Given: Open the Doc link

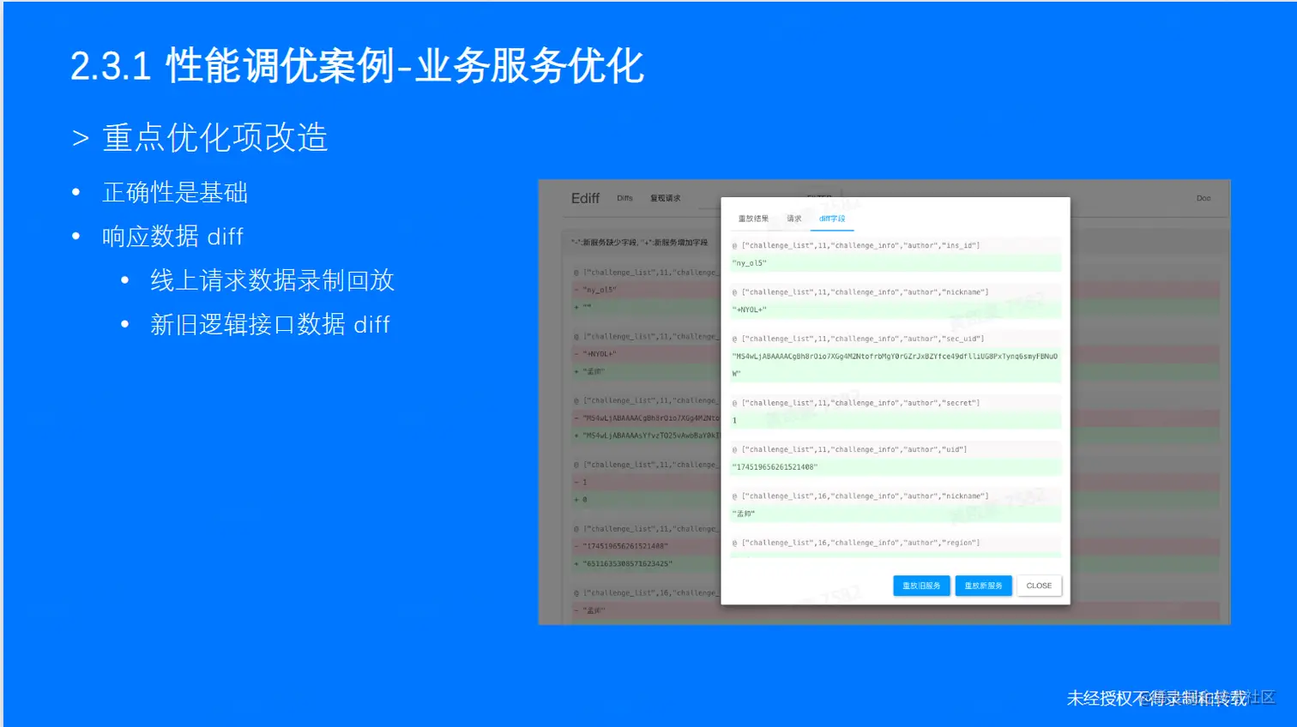Looking at the screenshot, I should tap(1203, 197).
